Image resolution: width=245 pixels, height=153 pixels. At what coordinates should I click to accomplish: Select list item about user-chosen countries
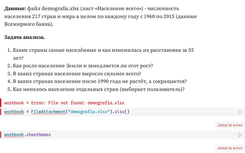point(99,89)
